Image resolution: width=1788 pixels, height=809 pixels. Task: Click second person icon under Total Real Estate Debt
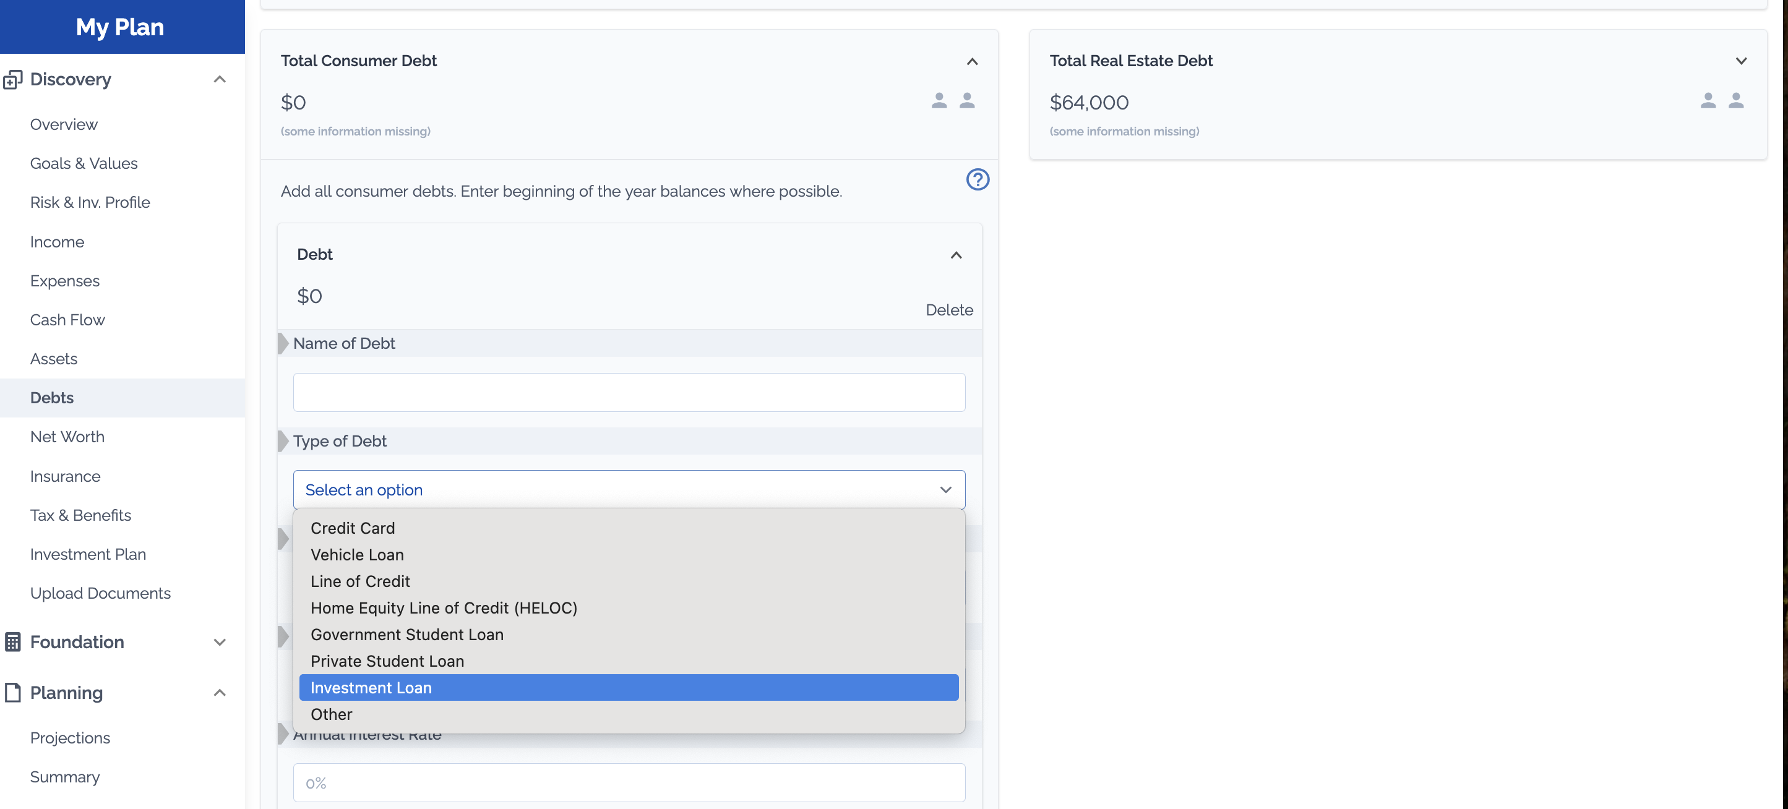(x=1736, y=101)
